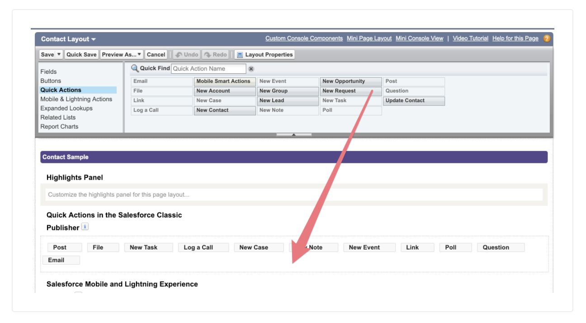Select the Link action in the Publisher section
The width and height of the screenshot is (586, 323).
tap(417, 247)
